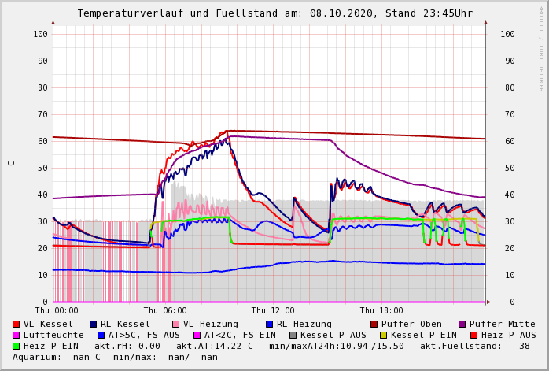The height and width of the screenshot is (371, 549).
Task: Click the 'Thu 00:00' time axis label
Action: pyautogui.click(x=57, y=311)
